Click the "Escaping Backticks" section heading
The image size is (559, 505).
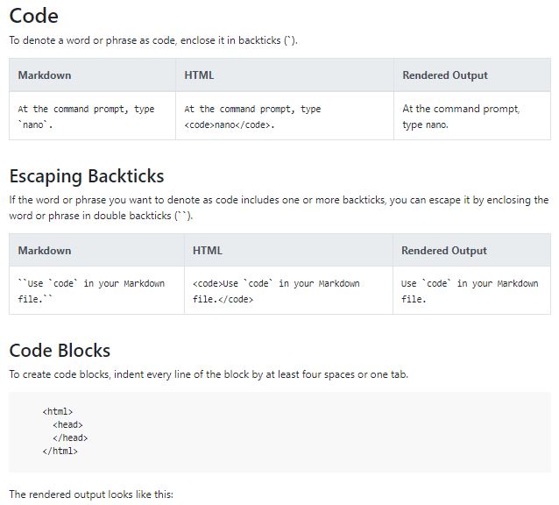pyautogui.click(x=87, y=176)
